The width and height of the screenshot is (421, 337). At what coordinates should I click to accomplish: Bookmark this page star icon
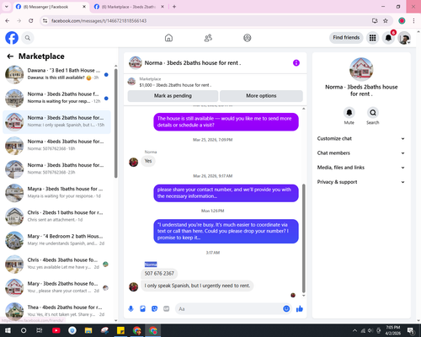[386, 21]
